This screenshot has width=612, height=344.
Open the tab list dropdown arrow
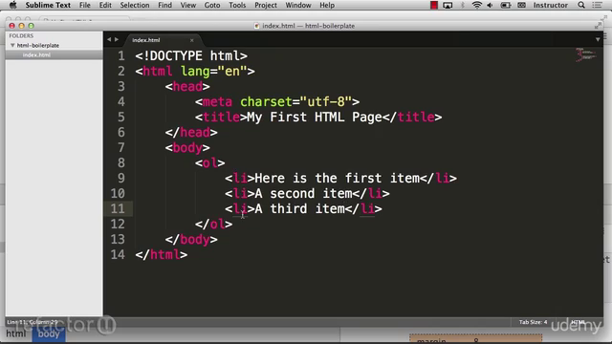[x=598, y=39]
